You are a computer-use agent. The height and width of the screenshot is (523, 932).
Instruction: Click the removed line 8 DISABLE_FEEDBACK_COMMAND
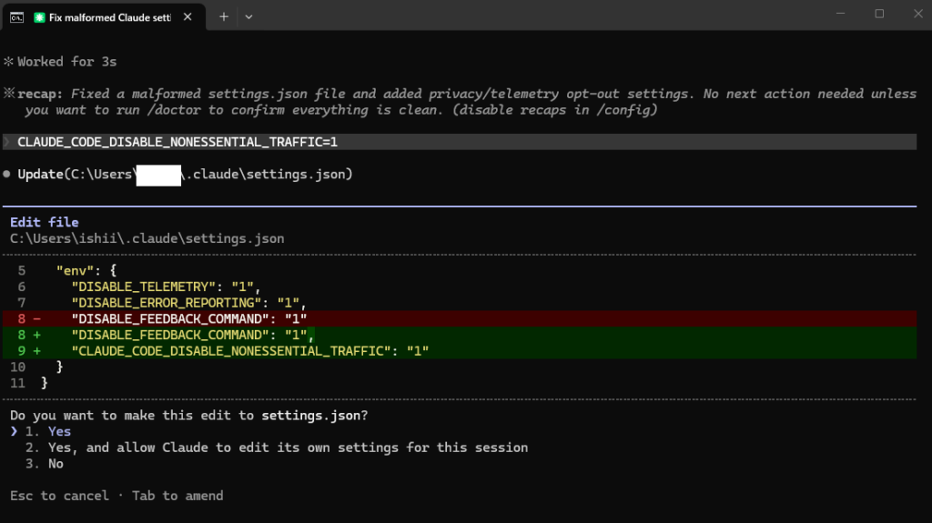point(460,318)
